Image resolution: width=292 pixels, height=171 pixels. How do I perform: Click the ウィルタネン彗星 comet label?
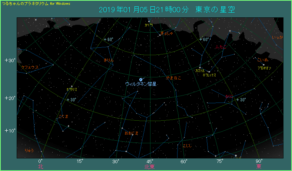pos(141,84)
